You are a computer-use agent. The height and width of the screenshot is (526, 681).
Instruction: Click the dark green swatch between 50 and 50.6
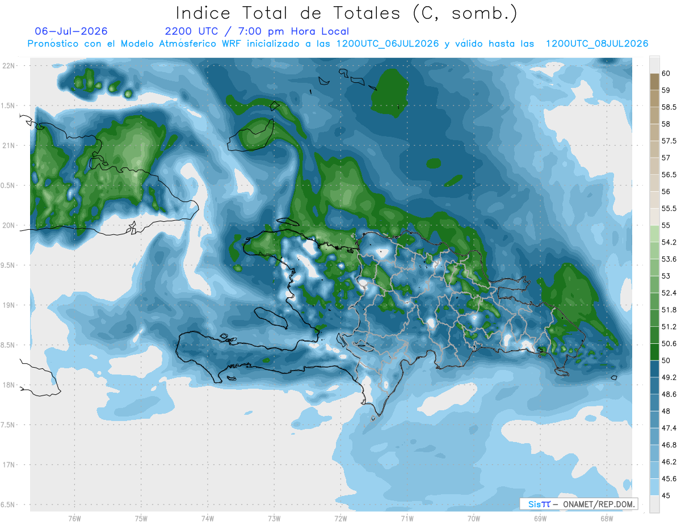coord(654,352)
